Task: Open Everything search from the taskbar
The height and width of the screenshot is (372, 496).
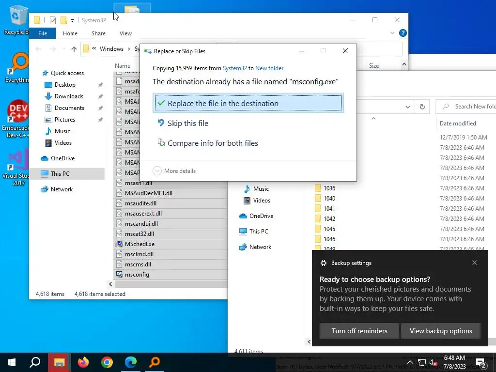Action: coord(155,362)
